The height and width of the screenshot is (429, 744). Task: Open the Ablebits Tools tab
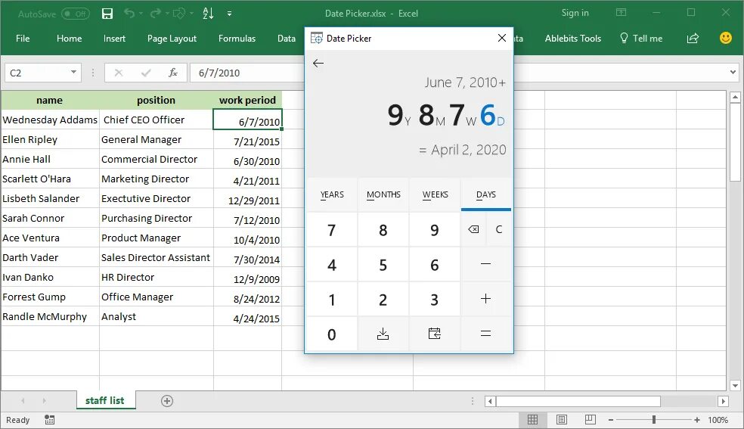[x=572, y=39]
